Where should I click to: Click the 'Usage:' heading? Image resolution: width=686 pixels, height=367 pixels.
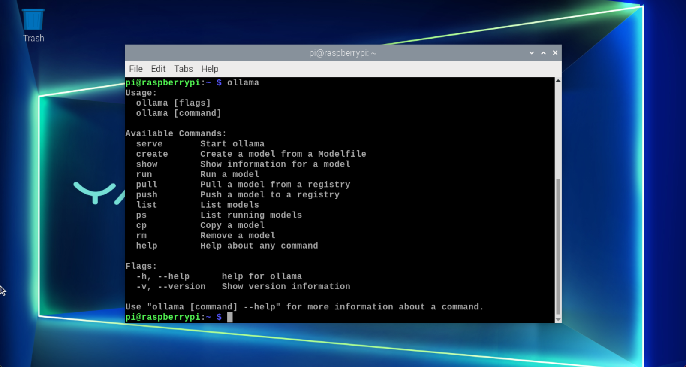[x=141, y=93]
